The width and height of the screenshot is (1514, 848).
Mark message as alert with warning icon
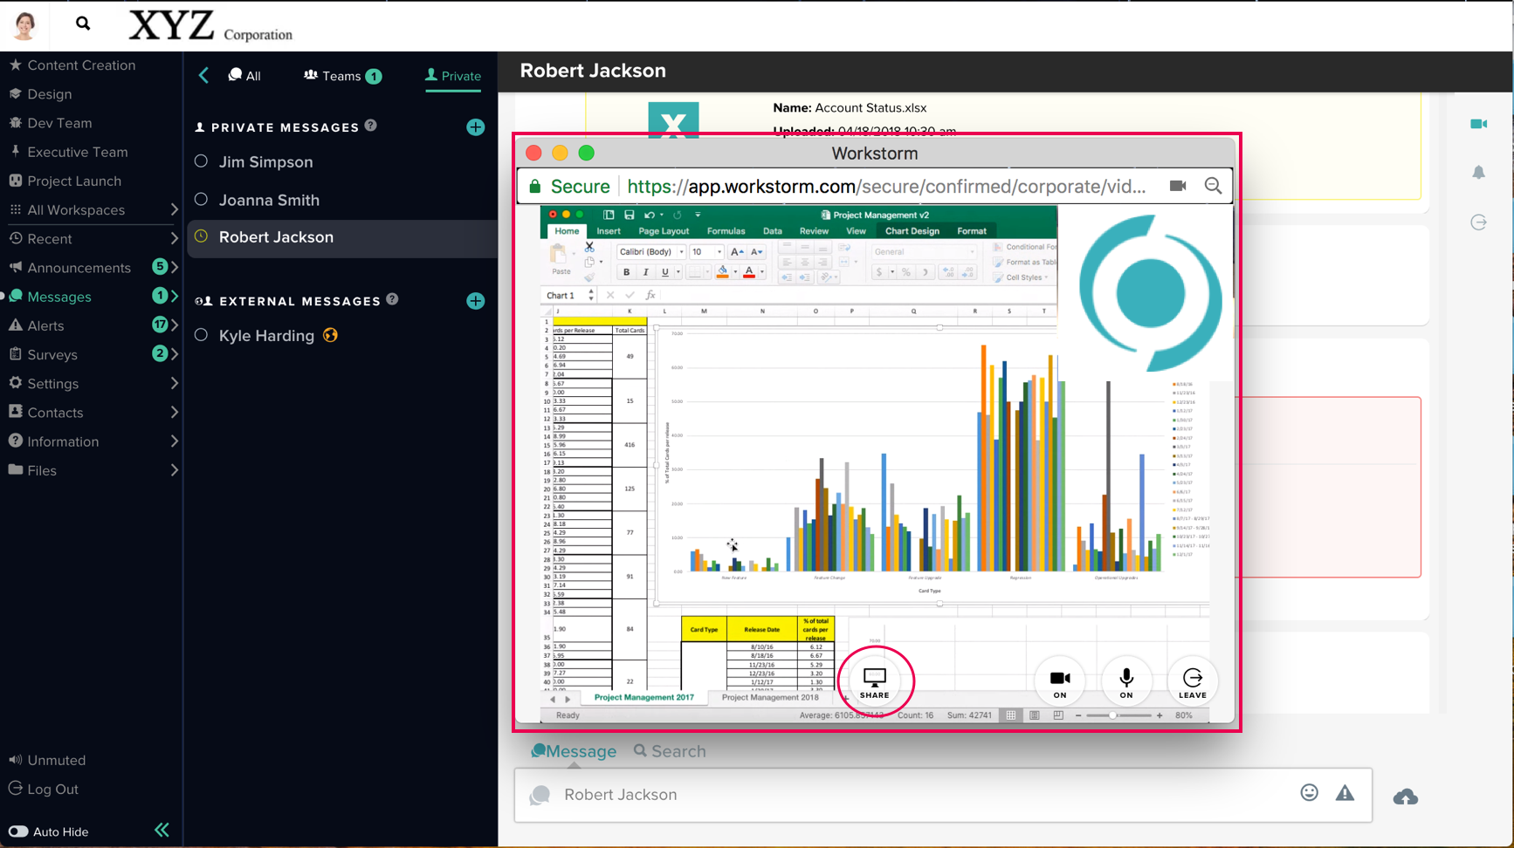1345,792
